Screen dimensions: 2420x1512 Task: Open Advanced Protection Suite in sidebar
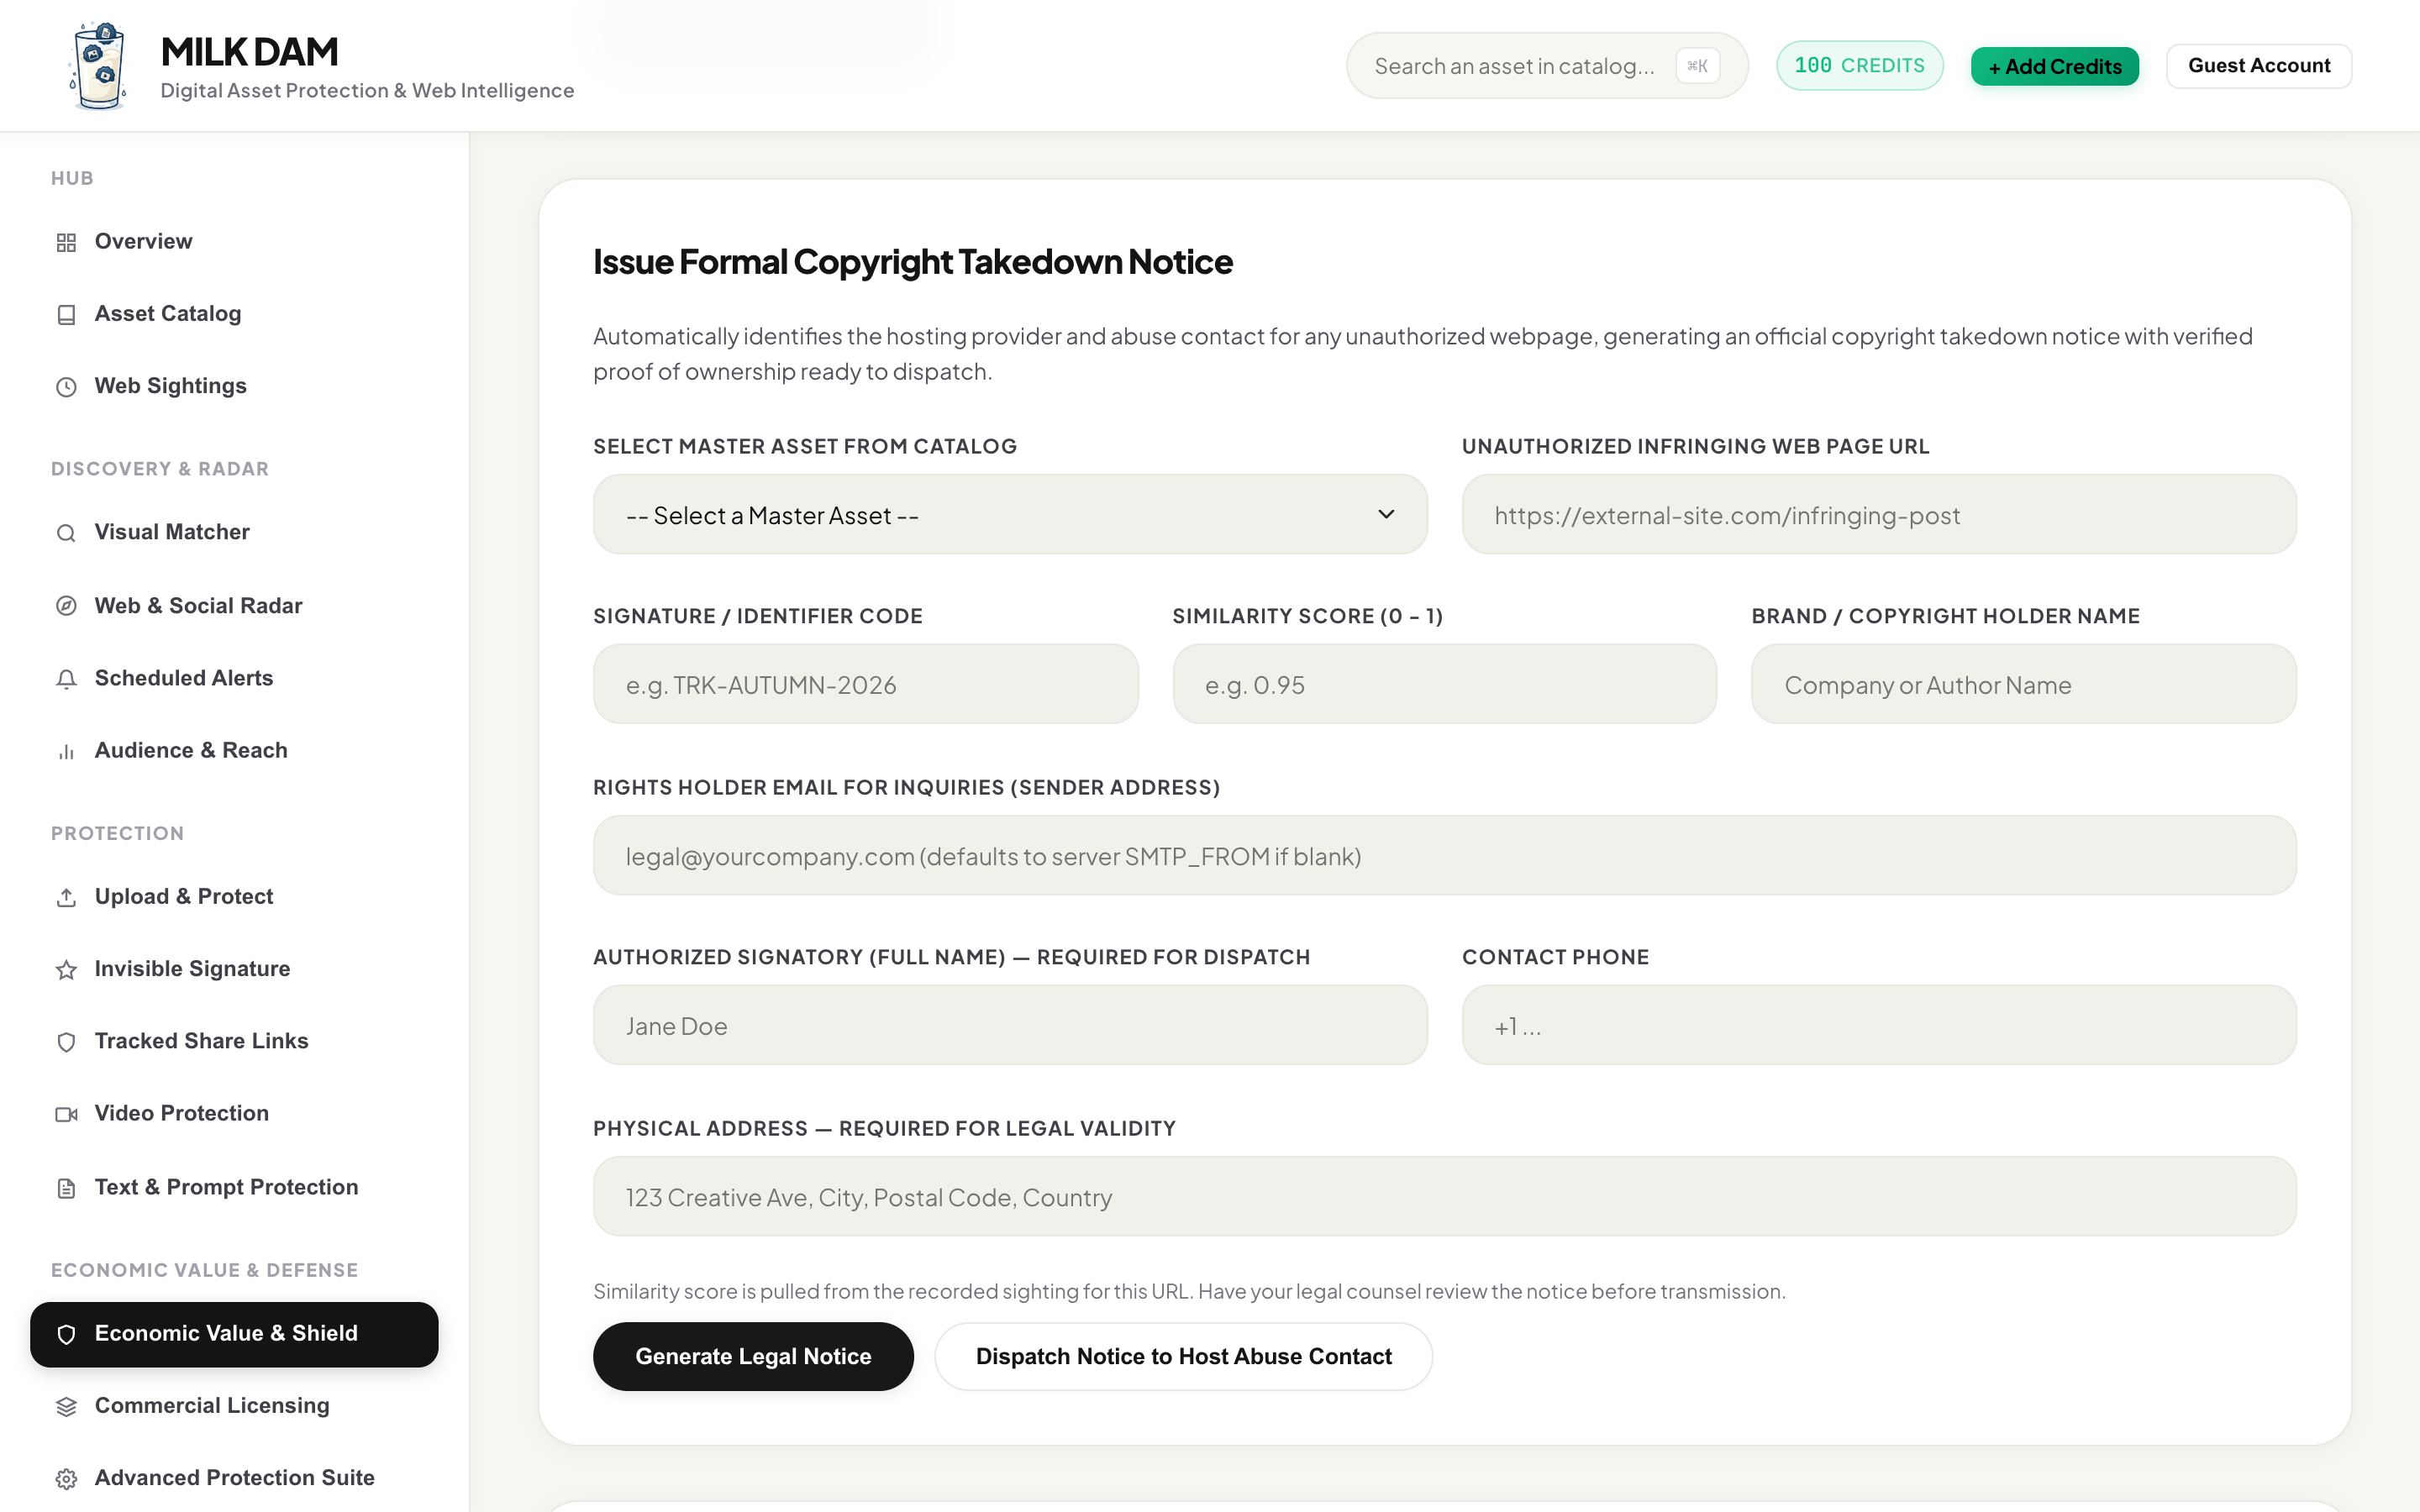pyautogui.click(x=234, y=1478)
